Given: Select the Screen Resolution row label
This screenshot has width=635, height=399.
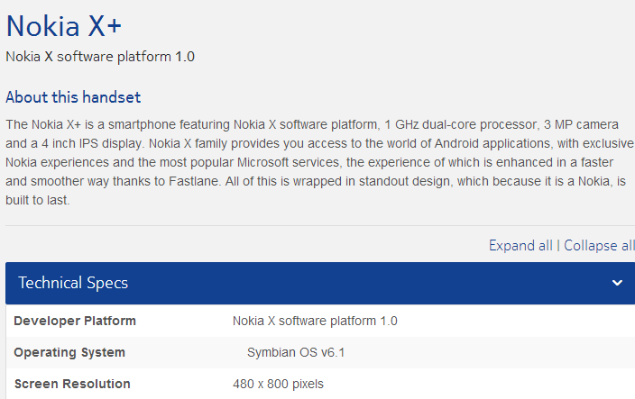Looking at the screenshot, I should point(72,384).
